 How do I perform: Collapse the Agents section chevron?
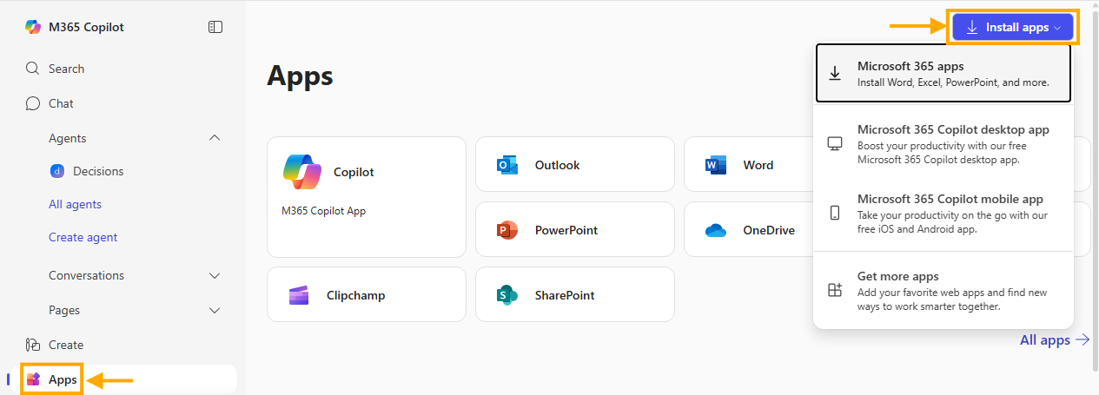(215, 138)
